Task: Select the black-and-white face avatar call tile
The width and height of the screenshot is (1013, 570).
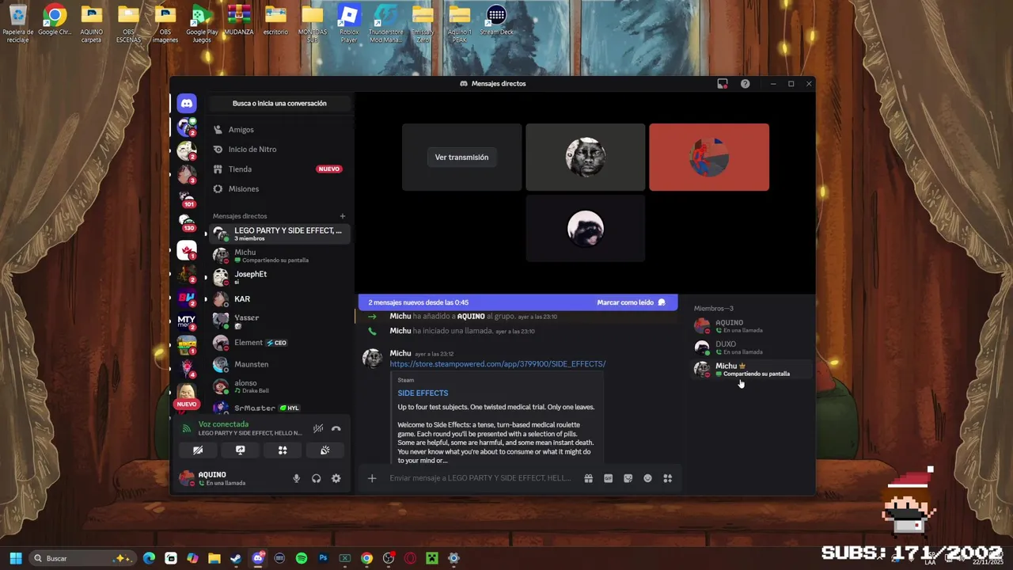Action: click(586, 157)
